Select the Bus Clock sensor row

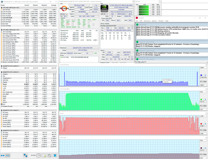pos(29,24)
